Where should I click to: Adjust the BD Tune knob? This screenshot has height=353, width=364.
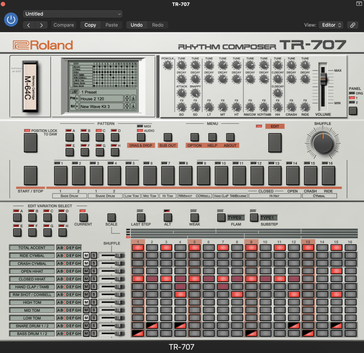click(181, 66)
